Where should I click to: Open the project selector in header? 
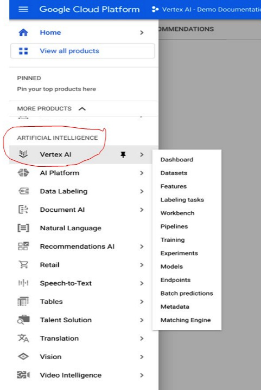point(206,9)
